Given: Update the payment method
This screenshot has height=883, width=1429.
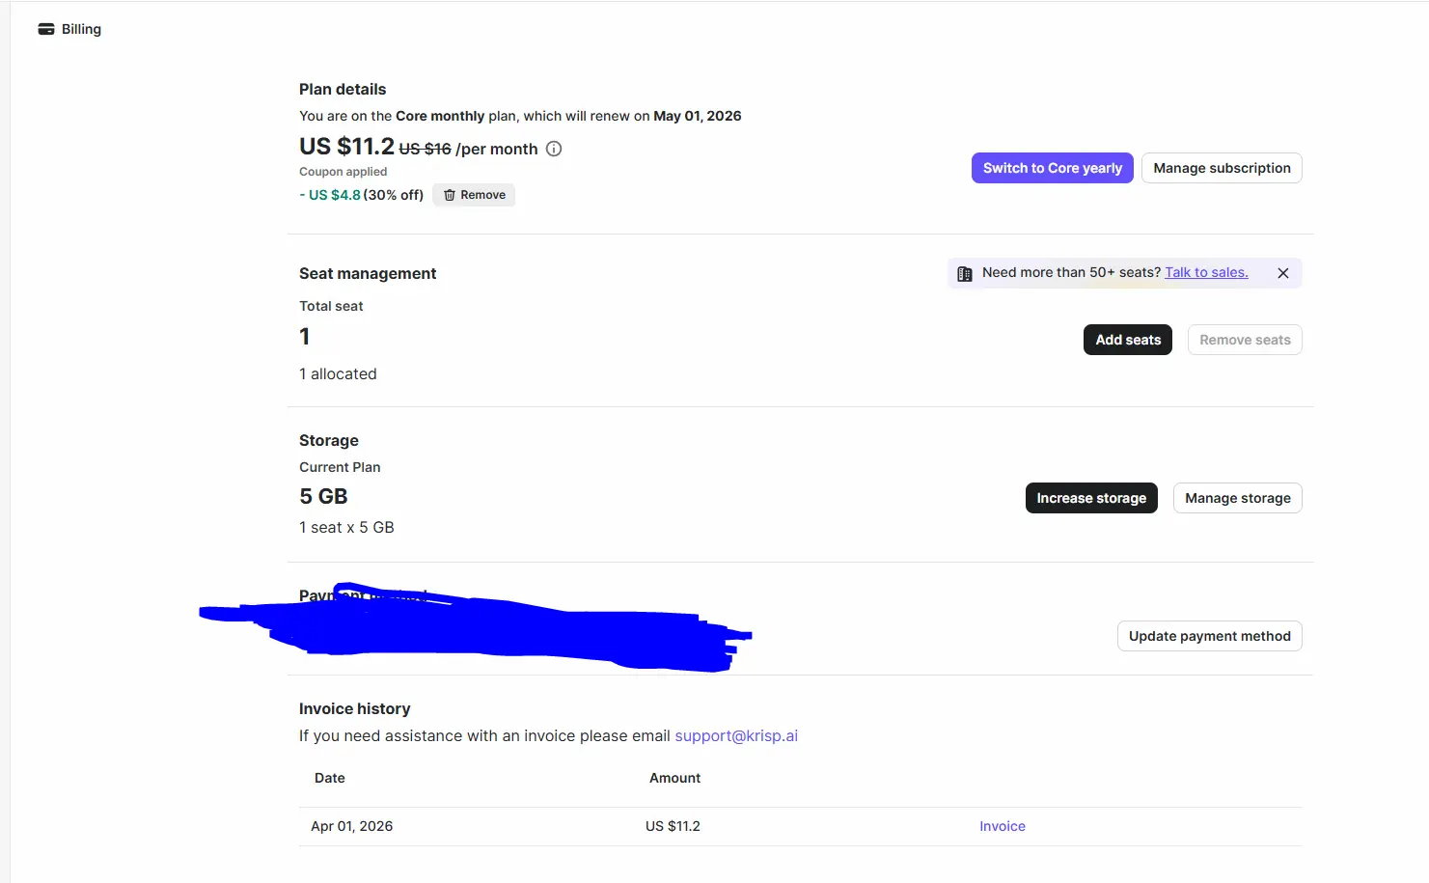Looking at the screenshot, I should pos(1210,636).
